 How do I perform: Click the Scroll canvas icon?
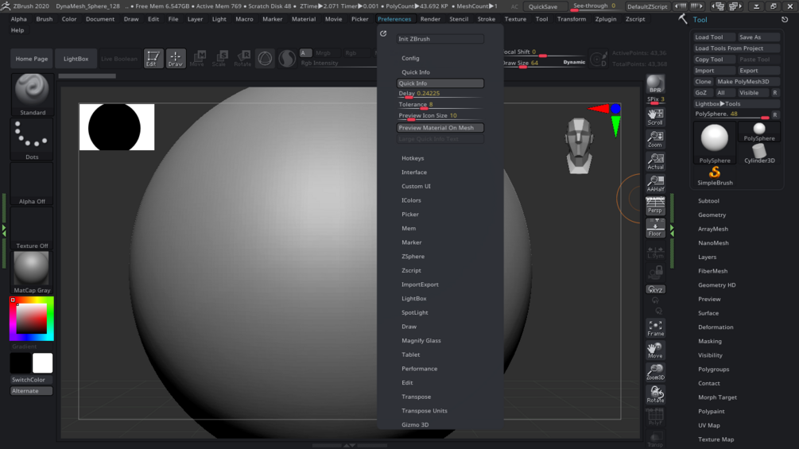pyautogui.click(x=655, y=117)
